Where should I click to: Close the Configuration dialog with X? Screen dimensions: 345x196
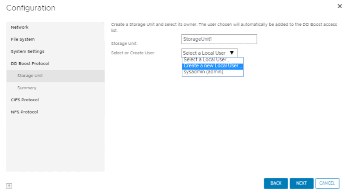tap(340, 6)
